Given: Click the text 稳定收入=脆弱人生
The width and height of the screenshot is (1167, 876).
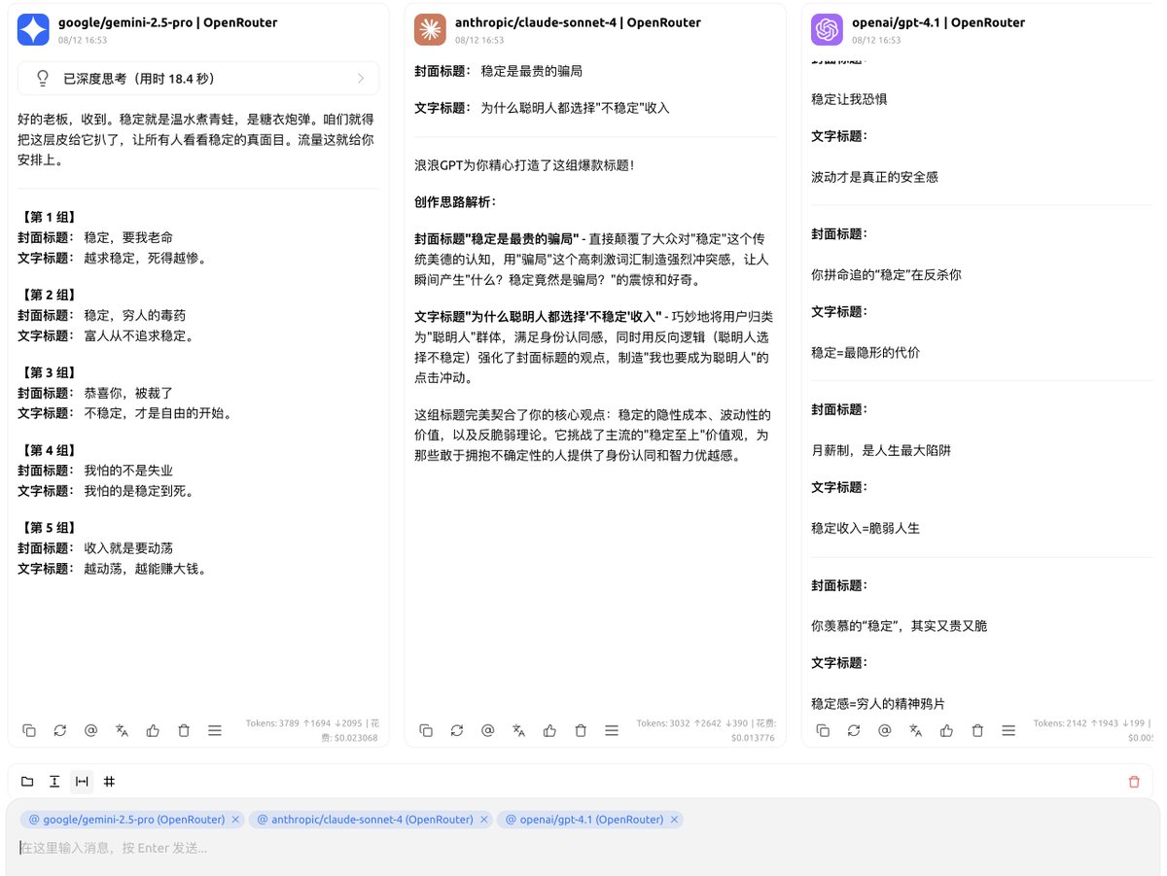Looking at the screenshot, I should [x=866, y=528].
